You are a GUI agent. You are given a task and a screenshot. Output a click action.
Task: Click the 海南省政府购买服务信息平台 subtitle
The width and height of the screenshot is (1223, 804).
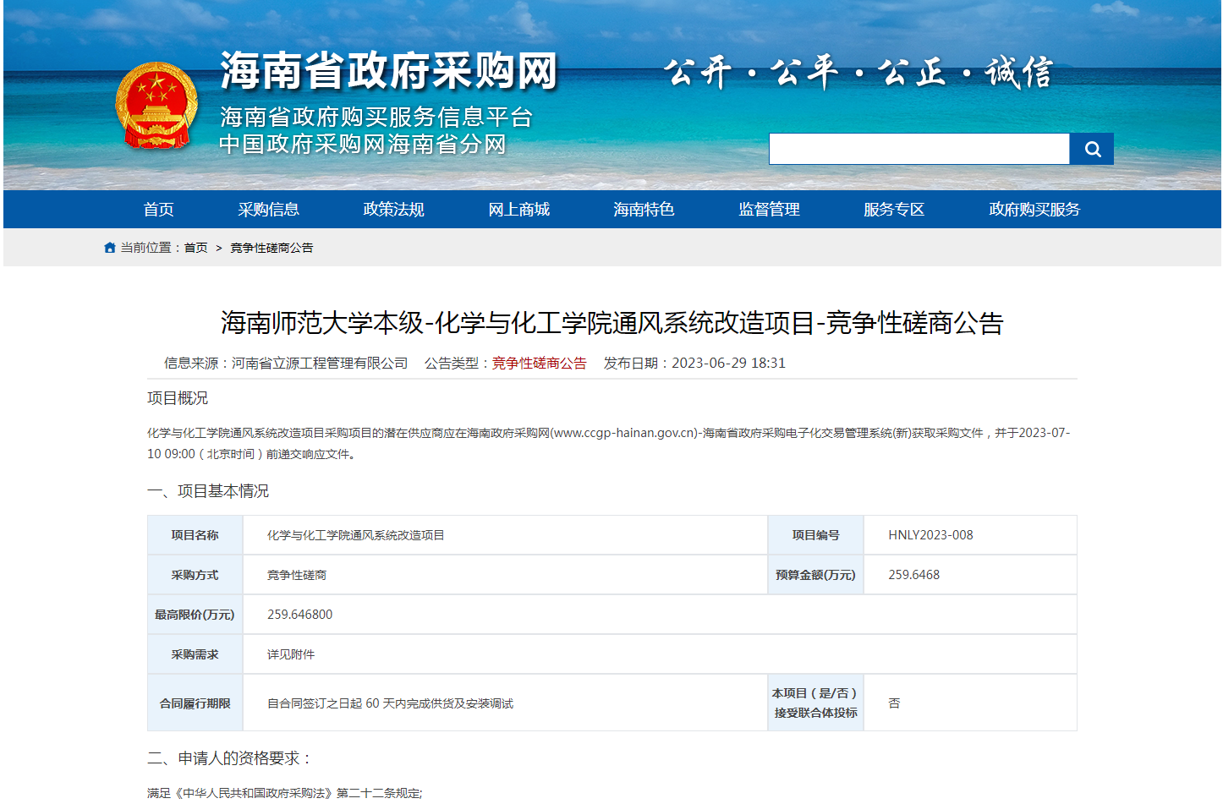[376, 117]
